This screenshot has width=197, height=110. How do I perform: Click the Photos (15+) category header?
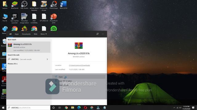[x=13, y=64]
